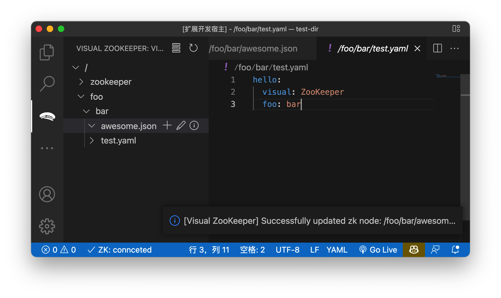
Task: Select the Visual ZooKeeper activity bar icon
Action: (47, 116)
